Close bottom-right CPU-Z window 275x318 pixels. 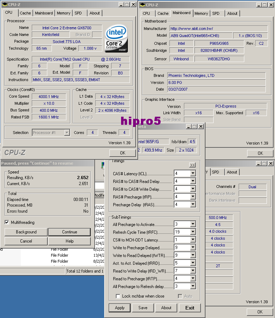(x=271, y=163)
